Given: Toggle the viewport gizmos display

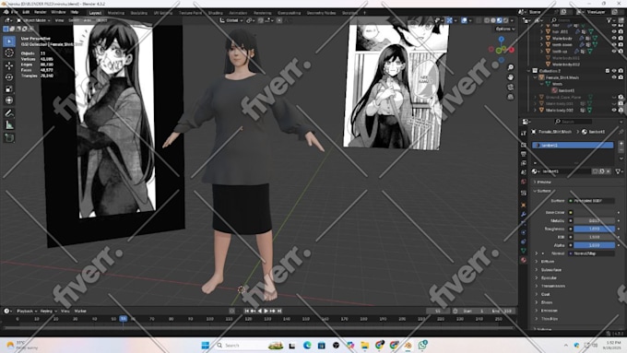Looking at the screenshot, I should coord(449,20).
